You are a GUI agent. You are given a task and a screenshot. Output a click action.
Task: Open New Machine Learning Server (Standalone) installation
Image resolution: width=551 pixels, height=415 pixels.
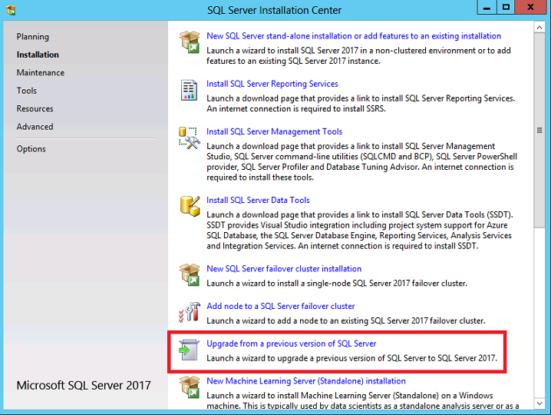[305, 381]
